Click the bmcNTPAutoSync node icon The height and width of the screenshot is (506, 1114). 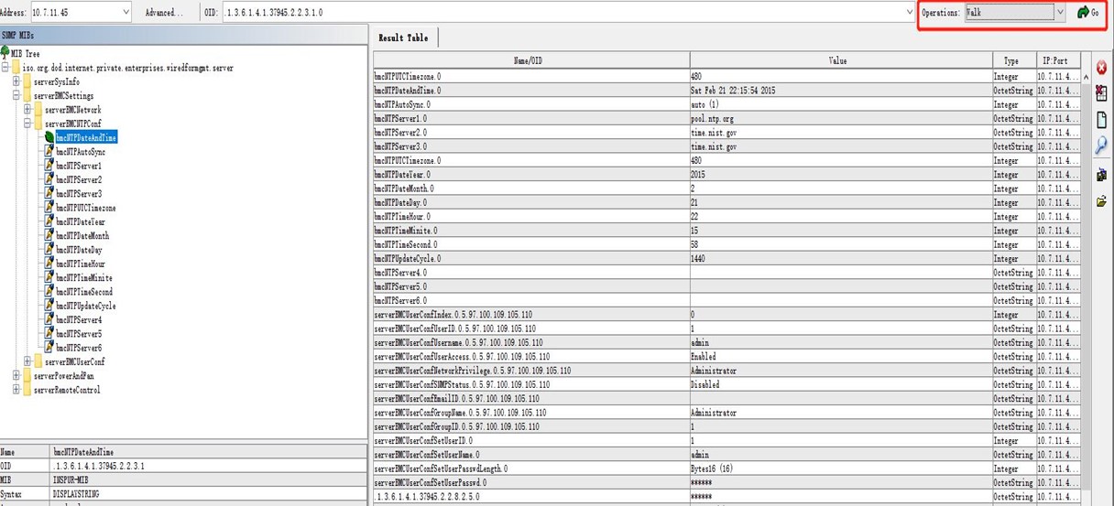(49, 152)
